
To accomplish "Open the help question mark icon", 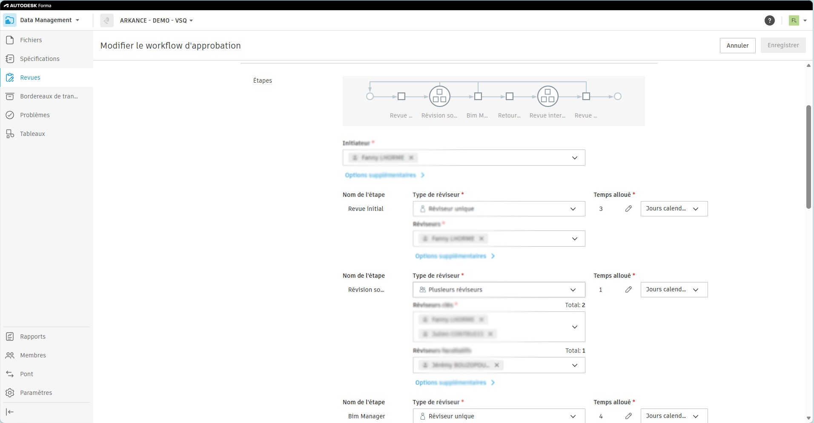I will pyautogui.click(x=769, y=20).
